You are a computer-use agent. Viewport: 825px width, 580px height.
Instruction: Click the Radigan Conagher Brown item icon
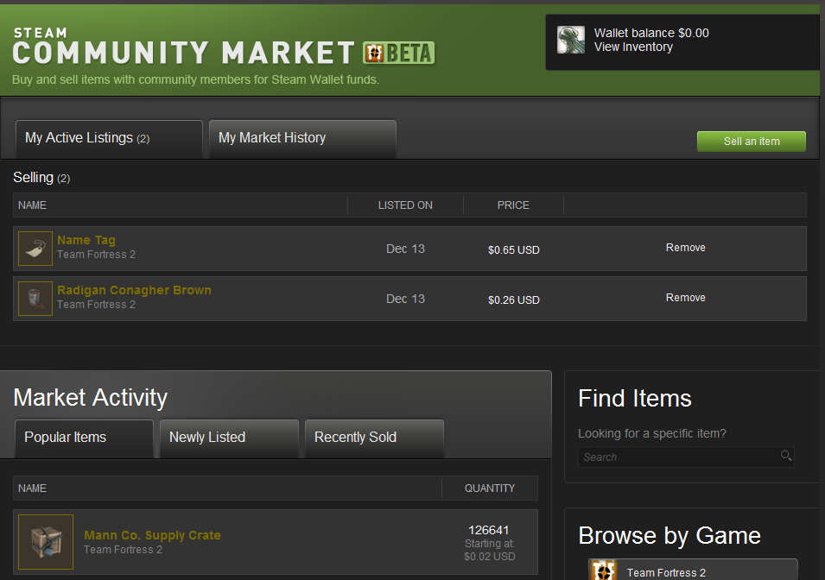(x=35, y=299)
